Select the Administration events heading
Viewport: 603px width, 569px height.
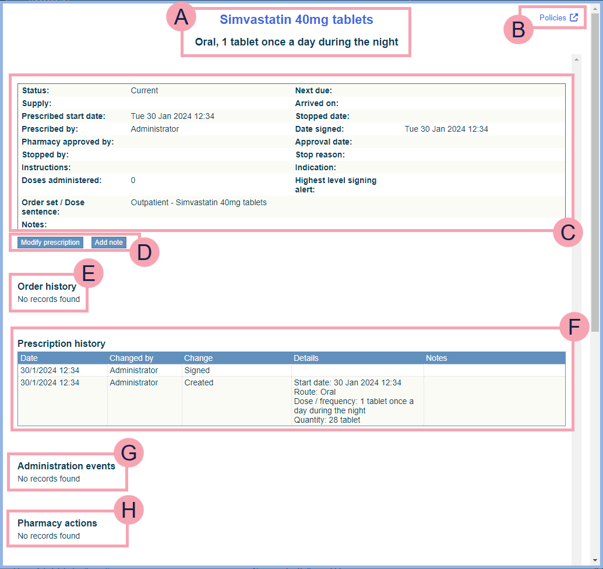coord(66,466)
